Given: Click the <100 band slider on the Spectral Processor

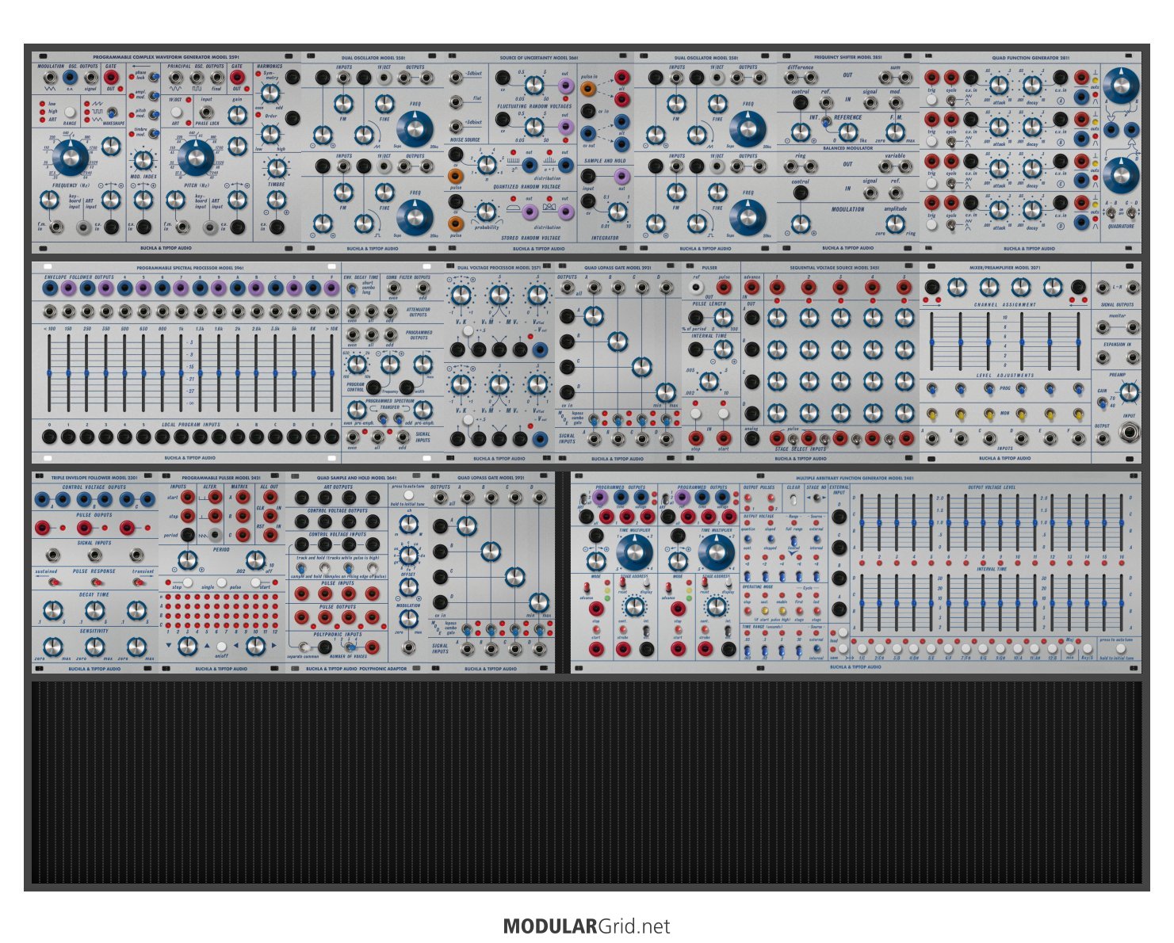Looking at the screenshot, I should 49,373.
